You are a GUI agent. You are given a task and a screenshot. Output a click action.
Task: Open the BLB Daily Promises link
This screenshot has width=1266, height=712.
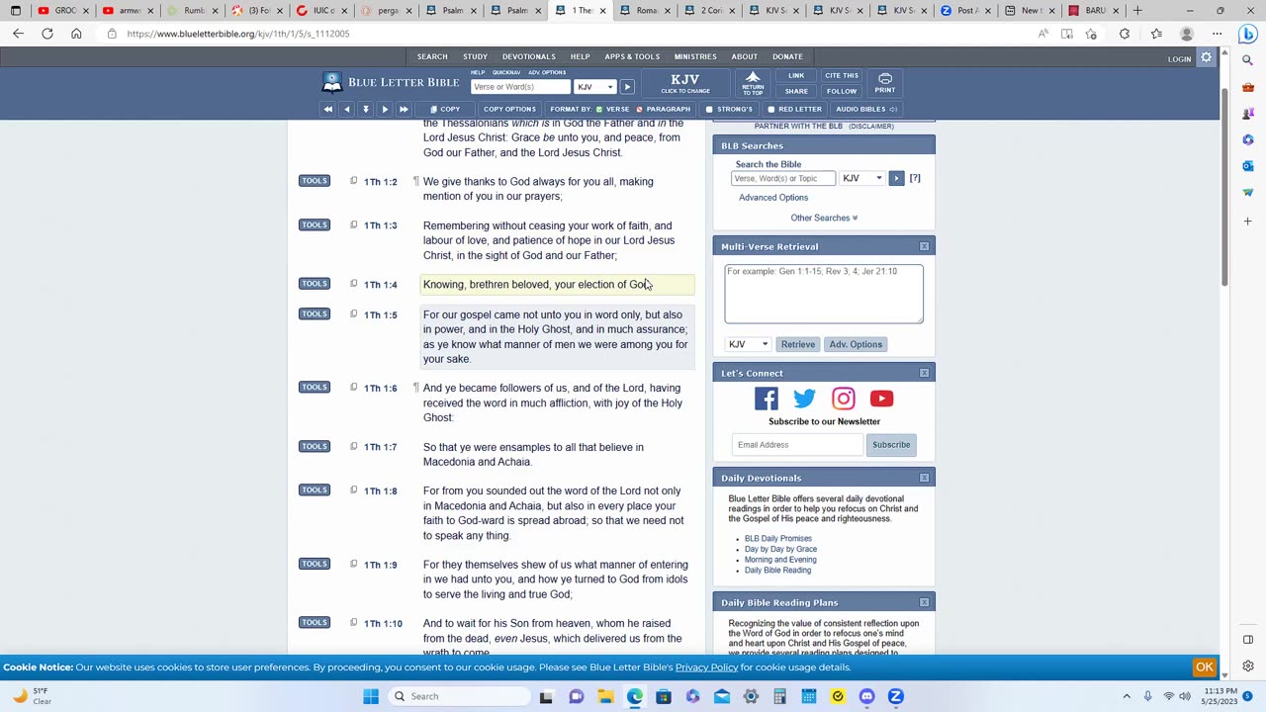tap(778, 539)
